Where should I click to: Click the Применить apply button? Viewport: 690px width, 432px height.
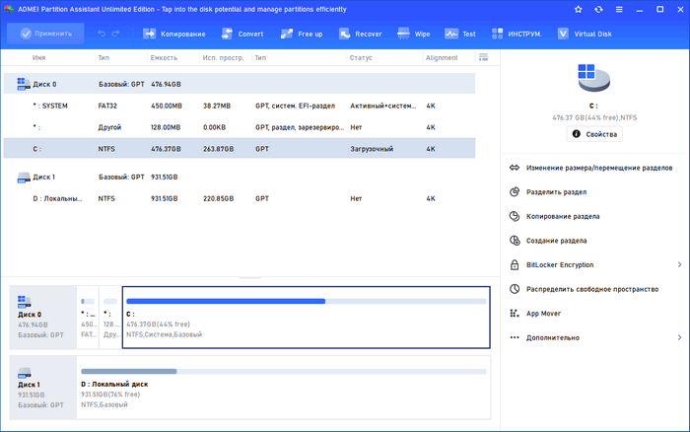[43, 34]
